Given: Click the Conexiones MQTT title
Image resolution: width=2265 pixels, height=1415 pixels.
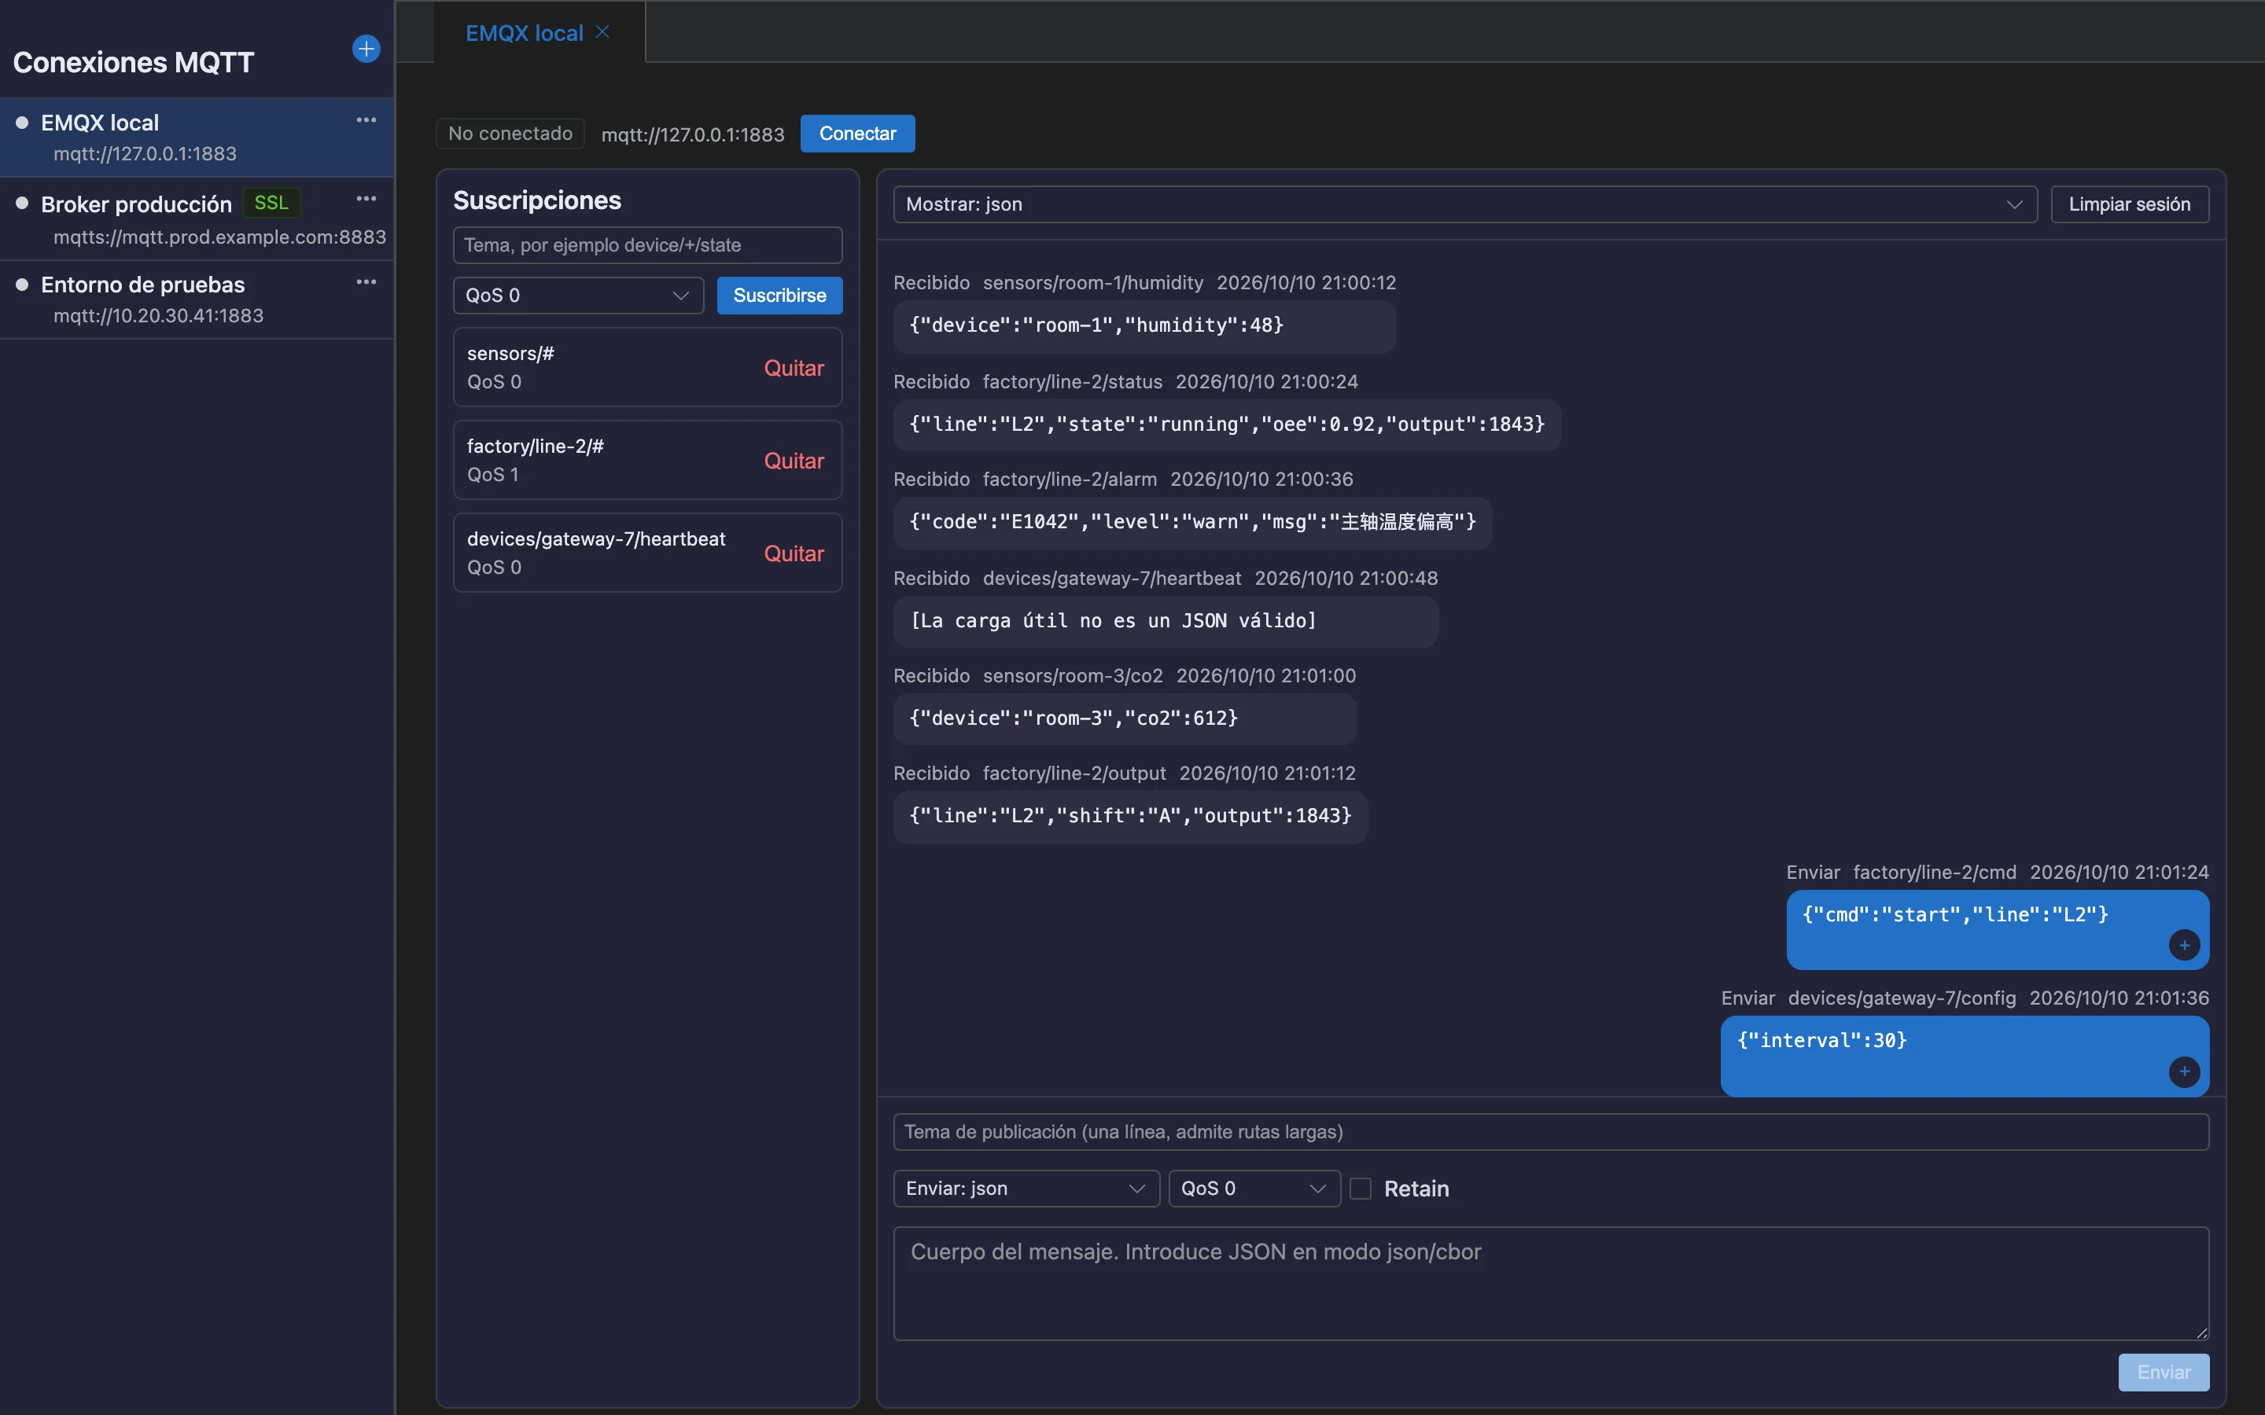Looking at the screenshot, I should (134, 62).
